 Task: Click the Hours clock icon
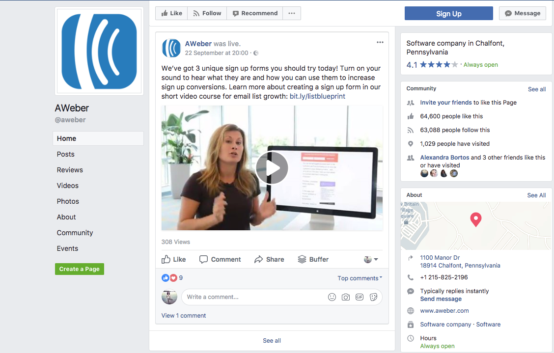coord(410,338)
